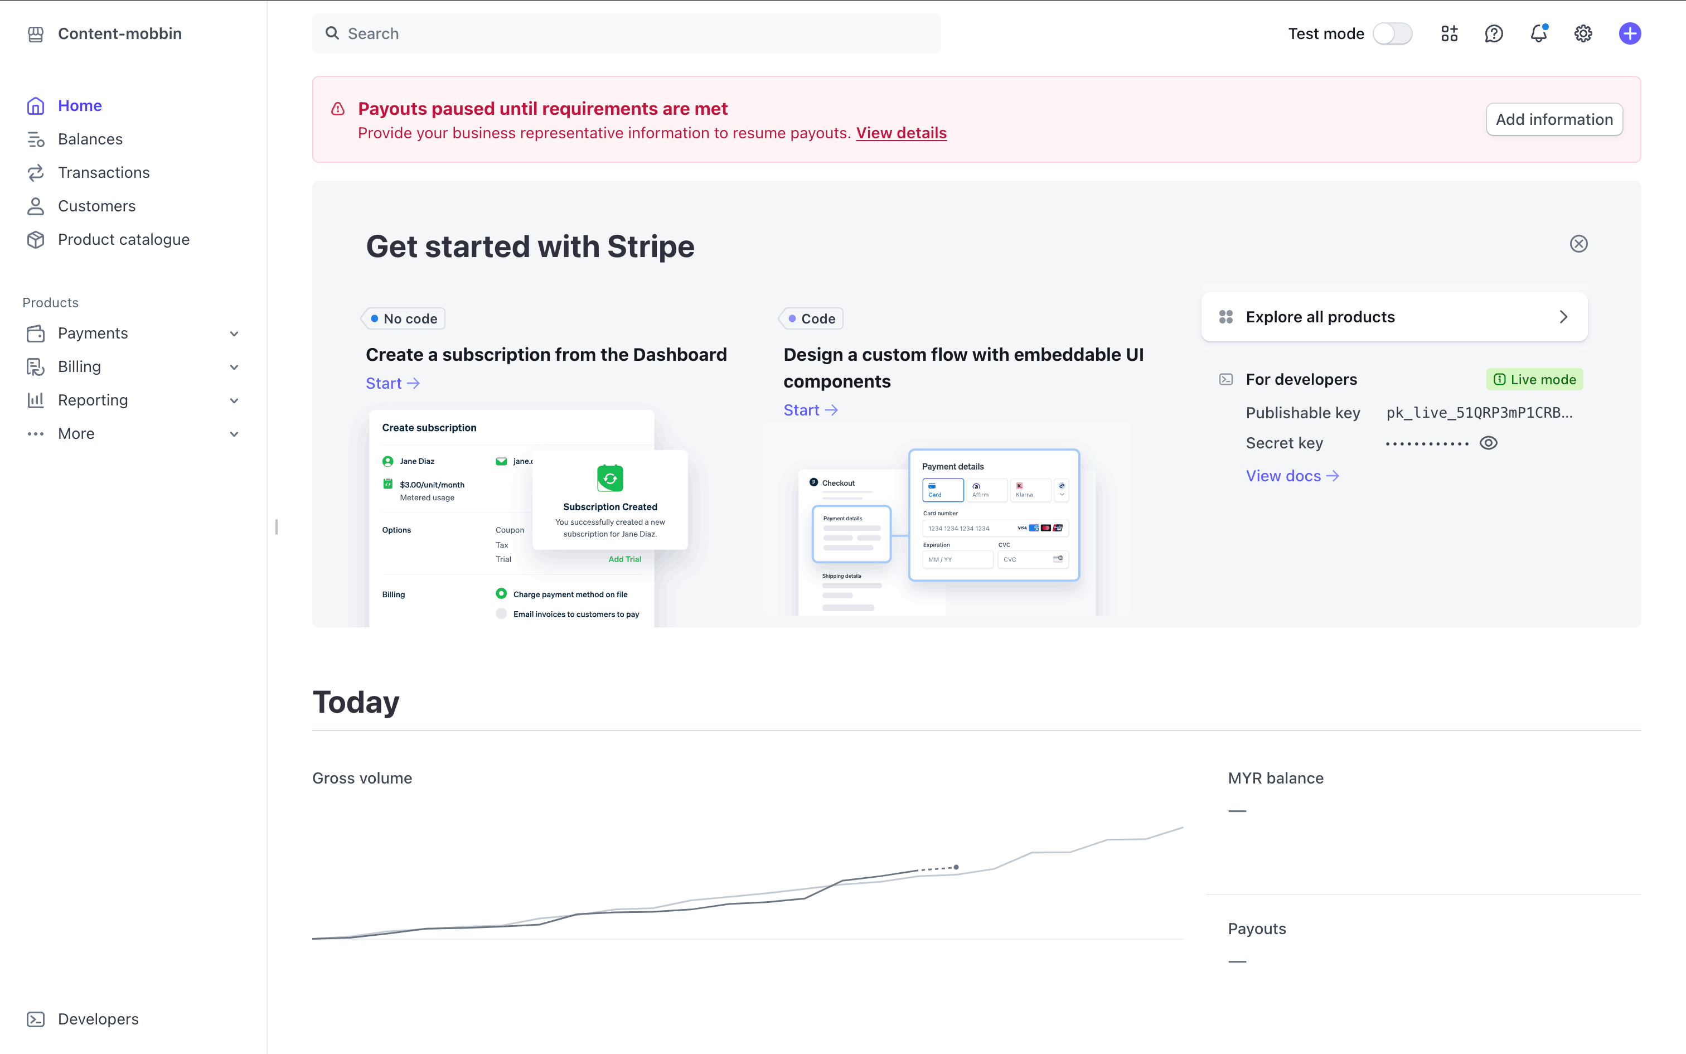Click the Content-mobbin store icon
This screenshot has height=1054, width=1686.
tap(36, 33)
